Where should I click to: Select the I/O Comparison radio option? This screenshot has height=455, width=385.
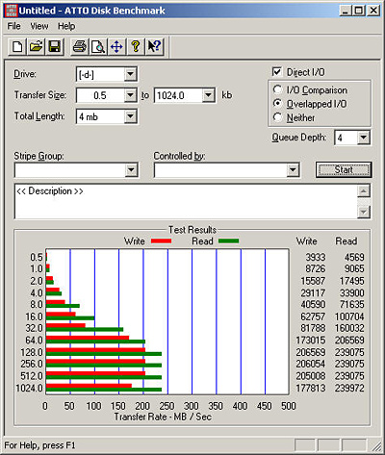[277, 89]
